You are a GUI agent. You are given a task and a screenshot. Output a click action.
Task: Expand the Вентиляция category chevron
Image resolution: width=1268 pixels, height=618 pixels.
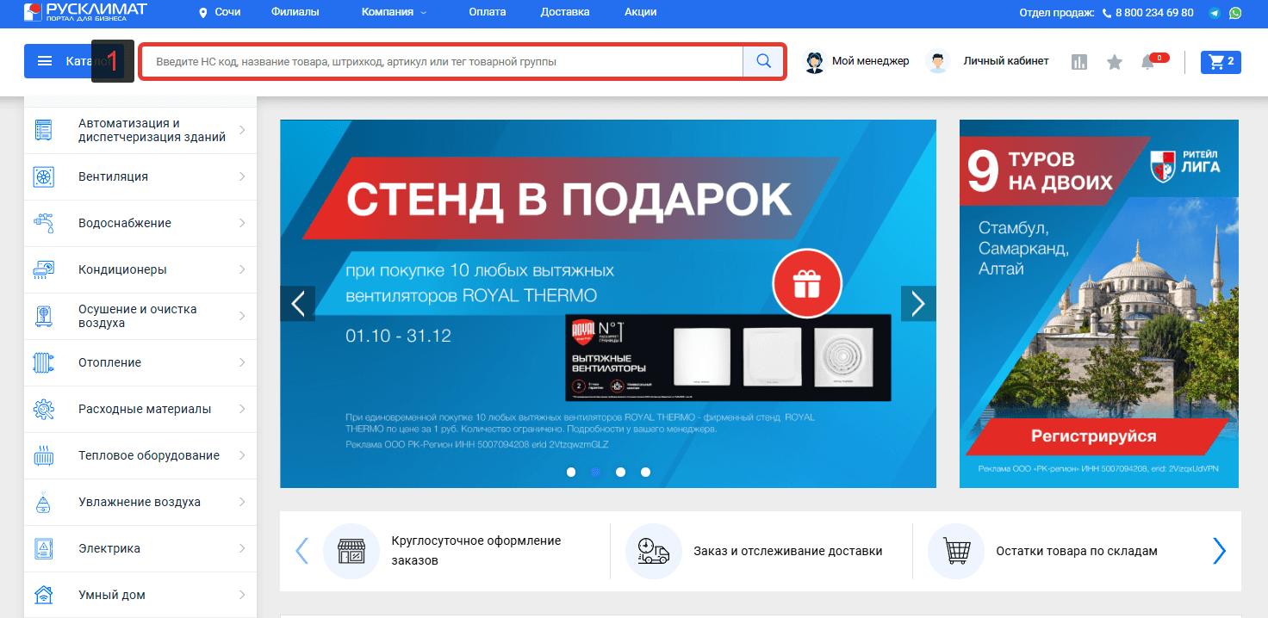pos(242,176)
